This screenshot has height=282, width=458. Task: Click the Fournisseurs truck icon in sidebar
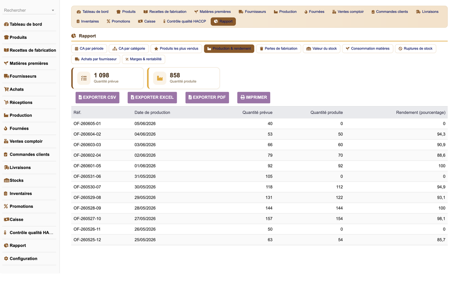pos(6,76)
